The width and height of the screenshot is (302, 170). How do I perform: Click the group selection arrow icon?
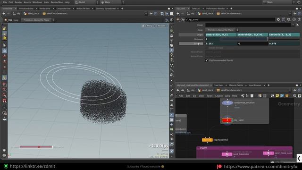coord(298,25)
